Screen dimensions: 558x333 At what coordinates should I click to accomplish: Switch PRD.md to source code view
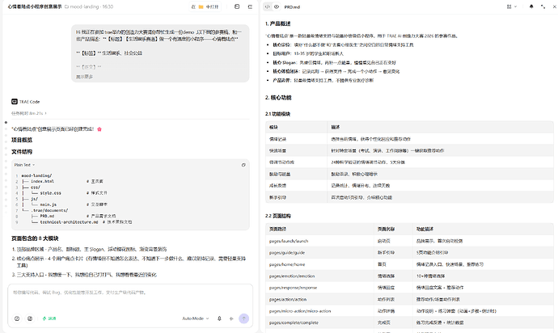pos(267,6)
